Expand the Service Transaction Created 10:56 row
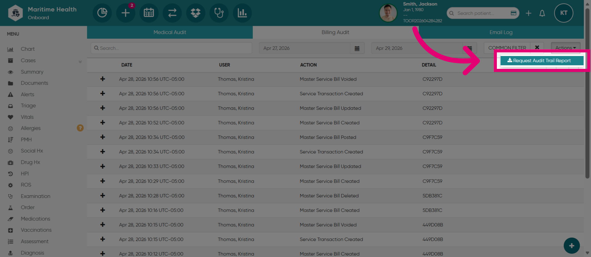 click(x=103, y=93)
